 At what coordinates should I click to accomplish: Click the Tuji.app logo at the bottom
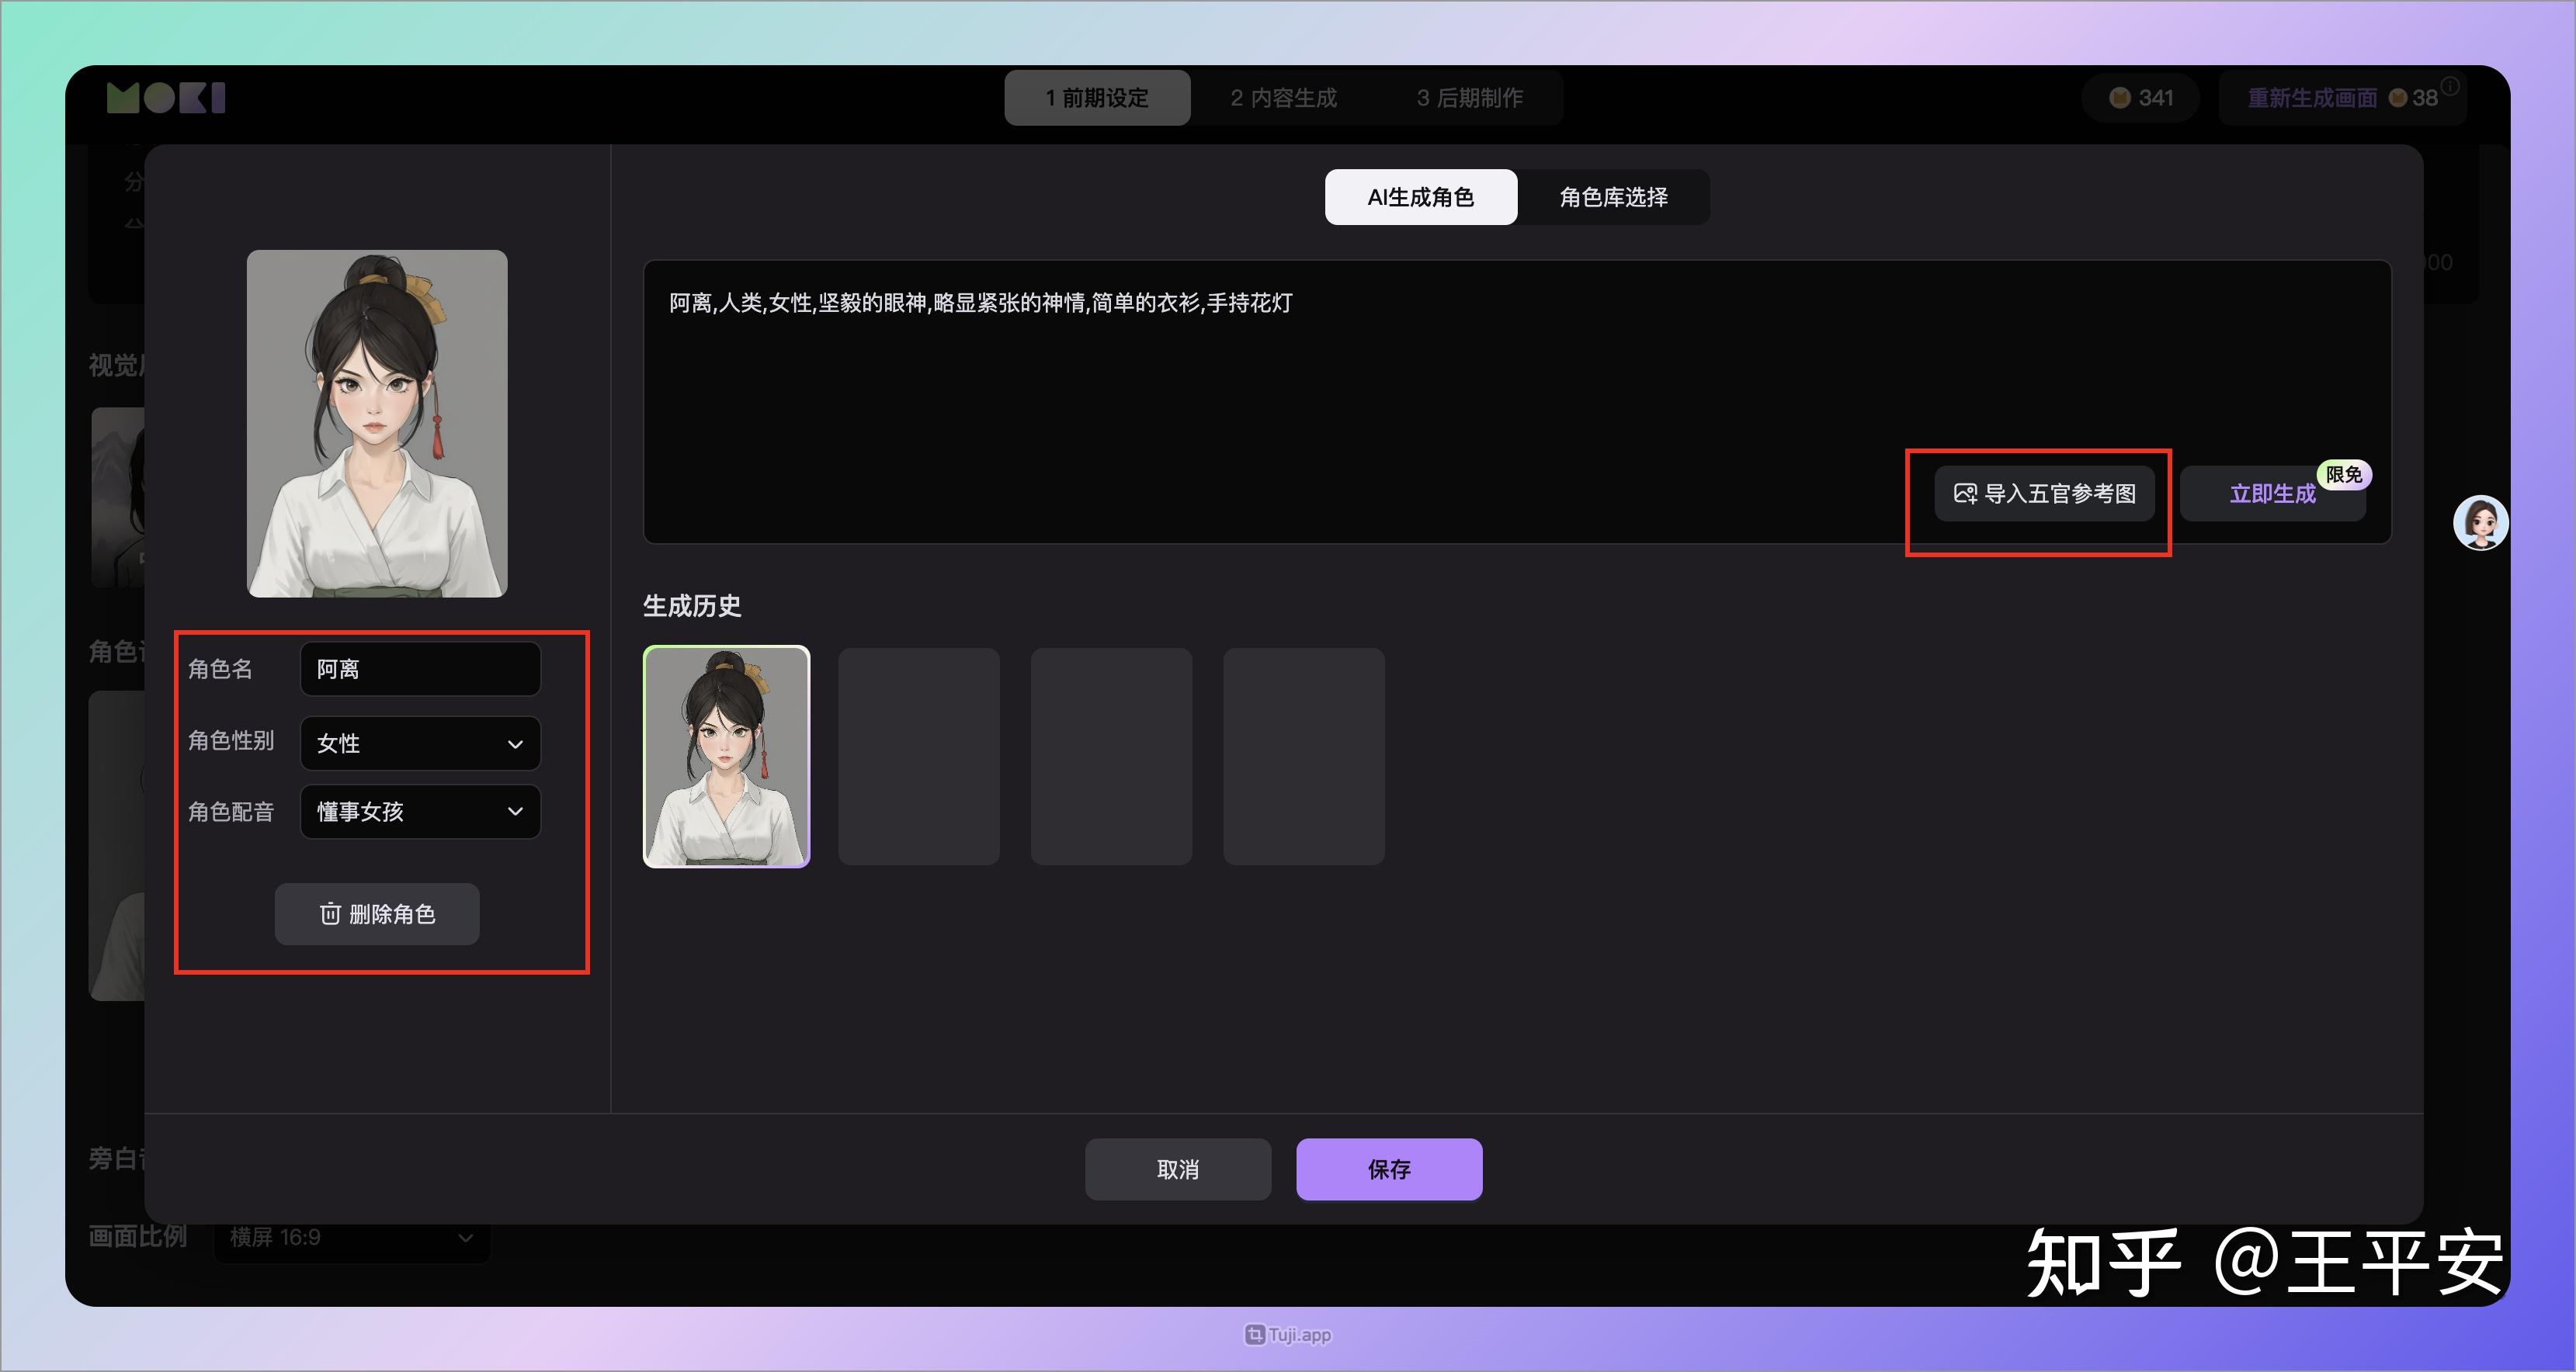[x=1287, y=1335]
